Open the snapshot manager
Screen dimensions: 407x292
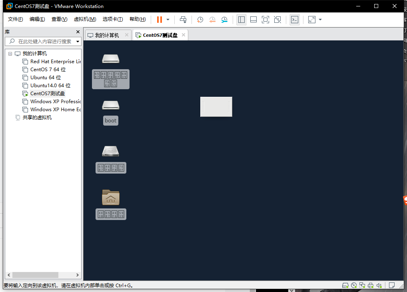pyautogui.click(x=224, y=20)
